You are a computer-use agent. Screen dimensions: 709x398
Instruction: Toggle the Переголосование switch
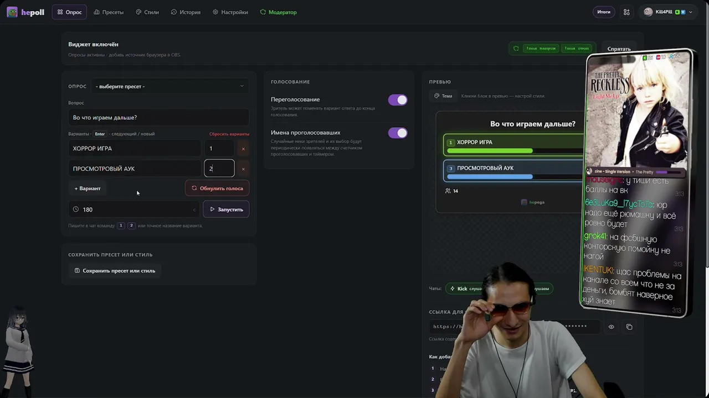click(x=398, y=100)
